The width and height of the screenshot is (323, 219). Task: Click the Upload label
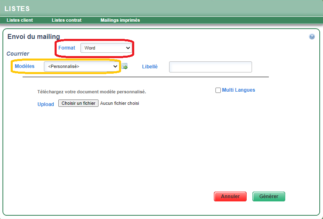pyautogui.click(x=46, y=104)
